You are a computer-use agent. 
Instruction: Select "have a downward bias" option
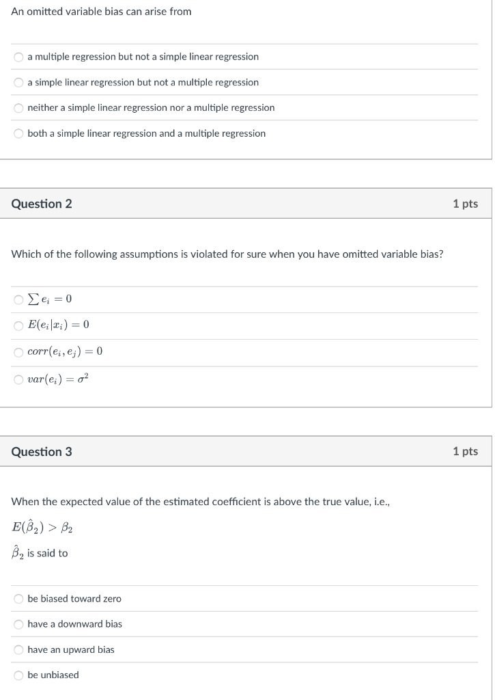[18, 624]
